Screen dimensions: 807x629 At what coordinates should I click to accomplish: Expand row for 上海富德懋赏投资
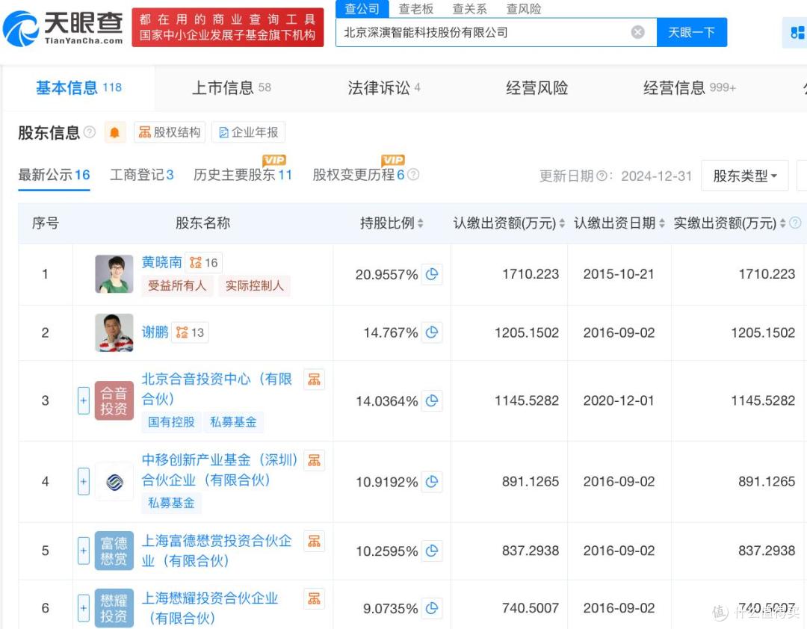click(x=84, y=551)
